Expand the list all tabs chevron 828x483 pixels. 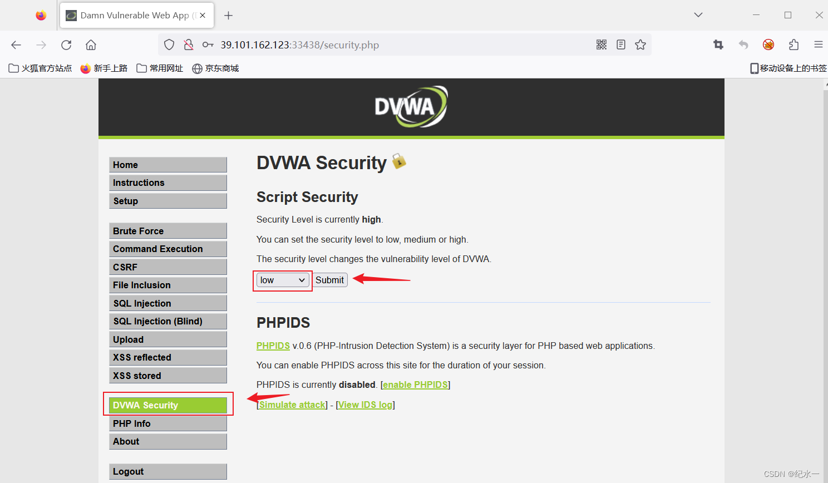(x=698, y=15)
